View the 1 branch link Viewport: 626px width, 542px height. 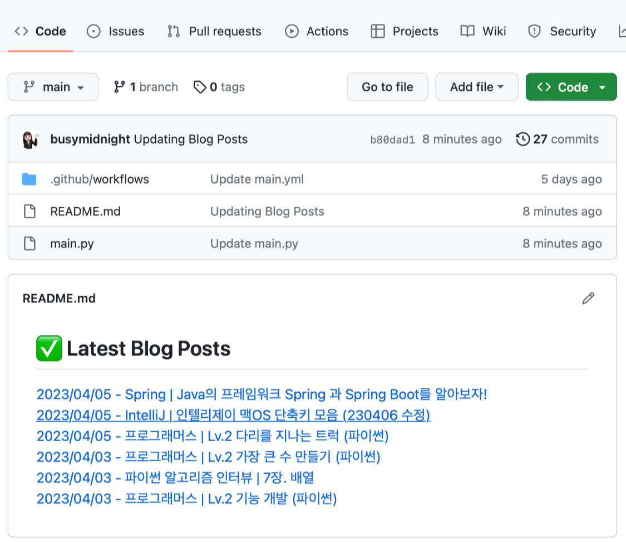(146, 87)
